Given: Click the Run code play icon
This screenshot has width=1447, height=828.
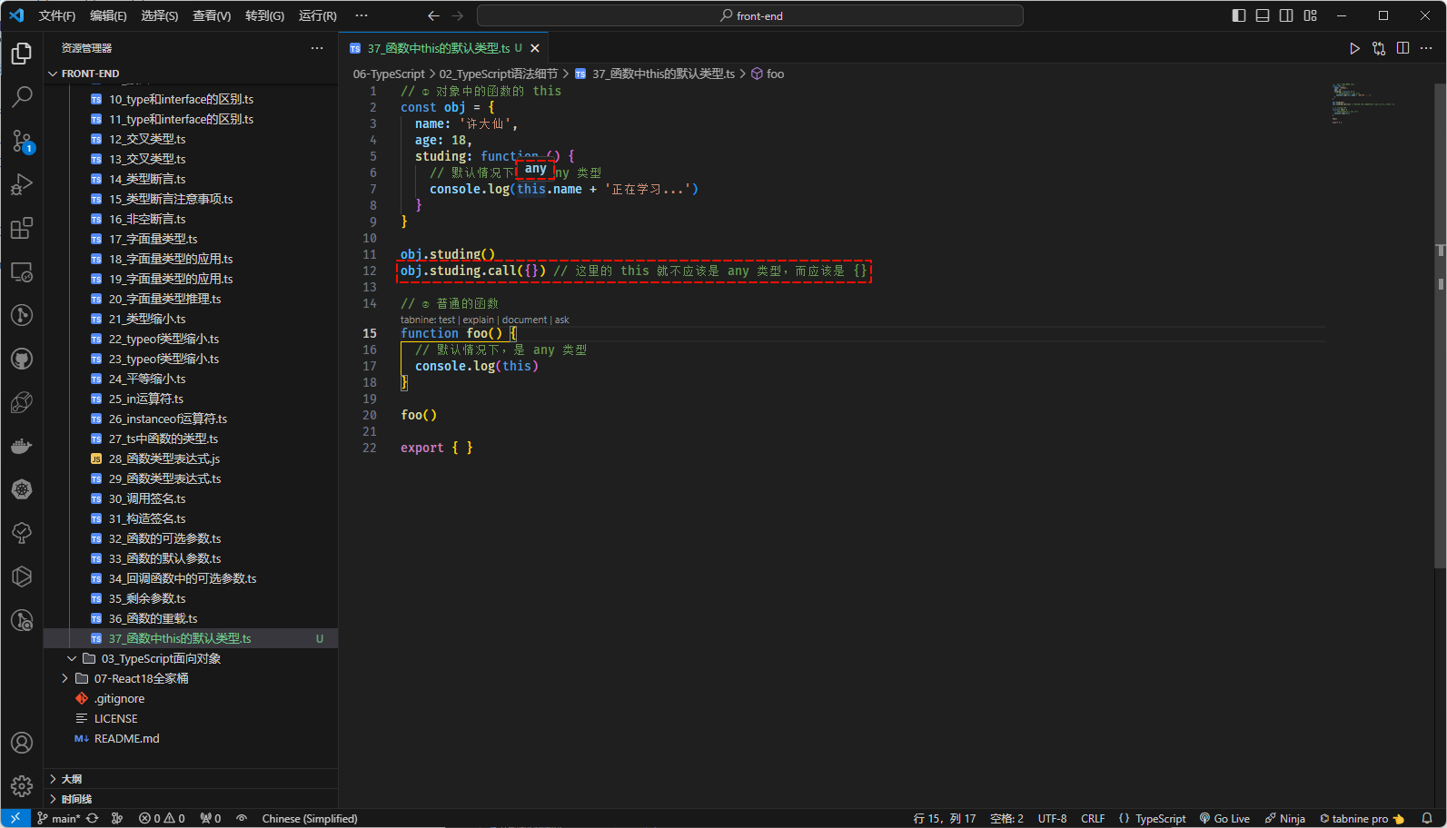Looking at the screenshot, I should (x=1354, y=48).
